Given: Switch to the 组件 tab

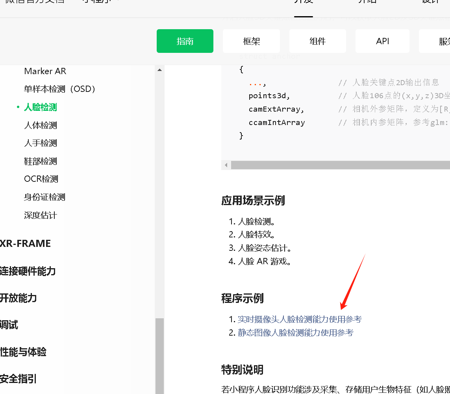Looking at the screenshot, I should coord(317,41).
